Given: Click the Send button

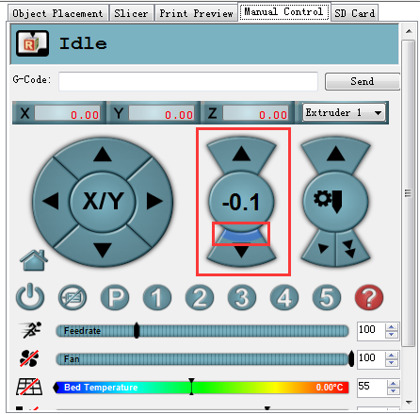Looking at the screenshot, I should pos(363,81).
